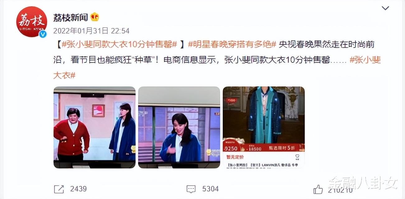View third photo of coat product listing

pos(264,127)
